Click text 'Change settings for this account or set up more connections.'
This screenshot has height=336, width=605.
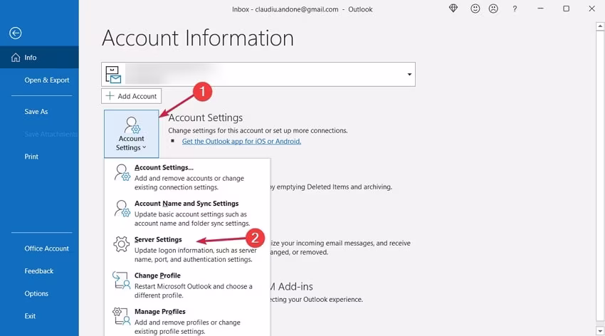pyautogui.click(x=258, y=130)
